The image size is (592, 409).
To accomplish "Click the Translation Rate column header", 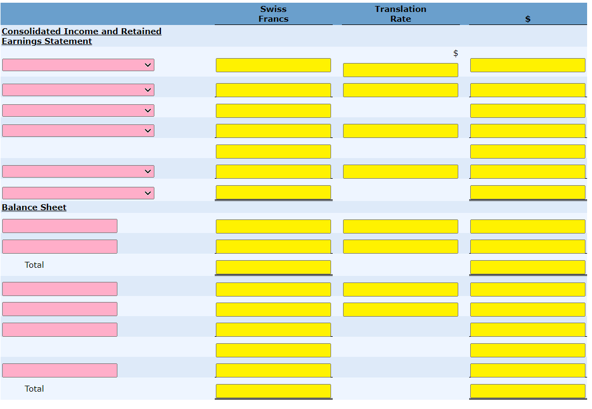I will coord(401,14).
